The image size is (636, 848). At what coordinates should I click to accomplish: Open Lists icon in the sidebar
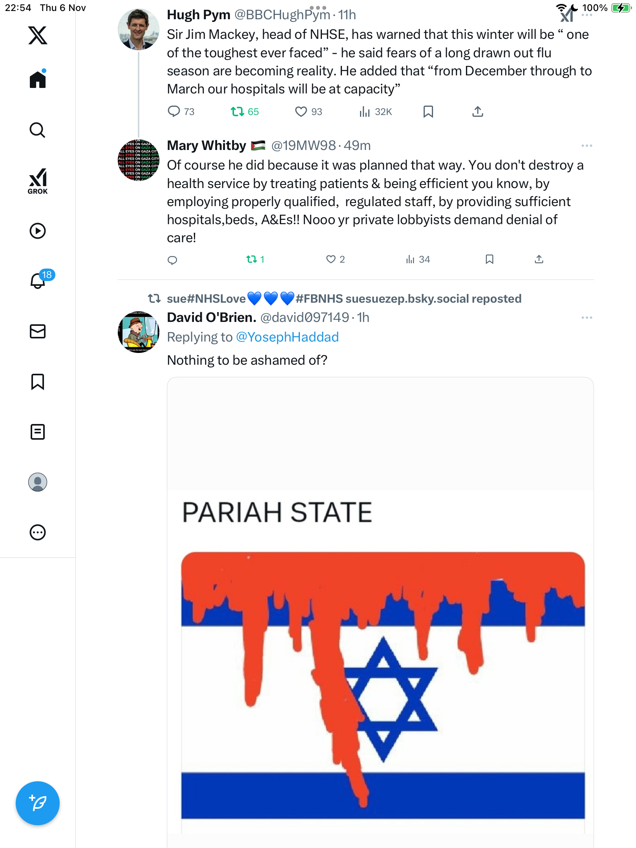point(38,432)
